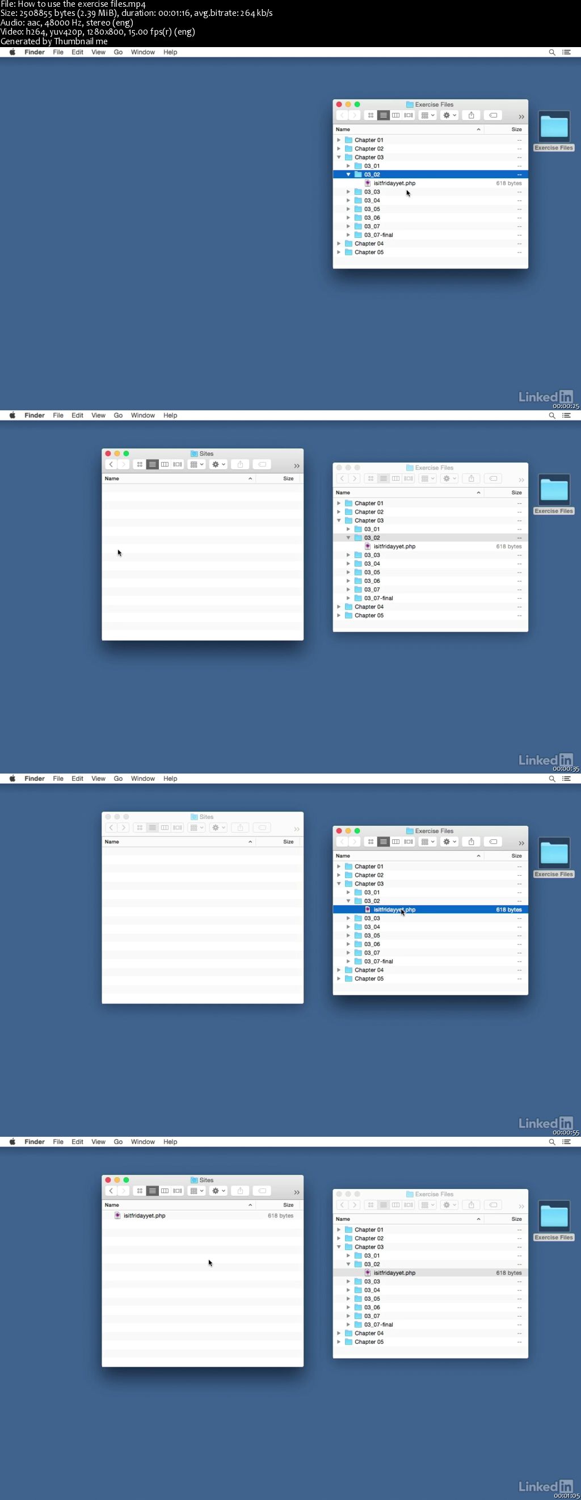Image resolution: width=581 pixels, height=1500 pixels.
Task: Open View menu in 00:00:35 frame
Action: pyautogui.click(x=98, y=415)
